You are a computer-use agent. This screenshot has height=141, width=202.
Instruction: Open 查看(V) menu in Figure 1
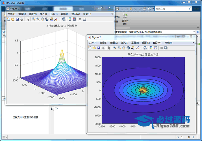point(33,14)
